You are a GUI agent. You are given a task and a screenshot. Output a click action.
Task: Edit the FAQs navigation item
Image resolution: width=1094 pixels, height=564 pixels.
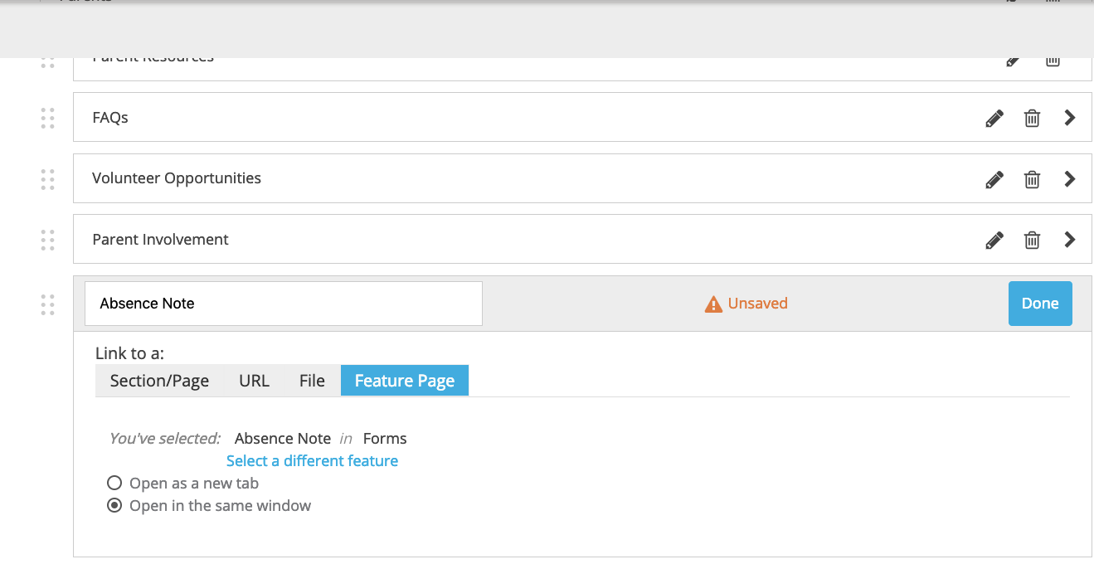994,117
